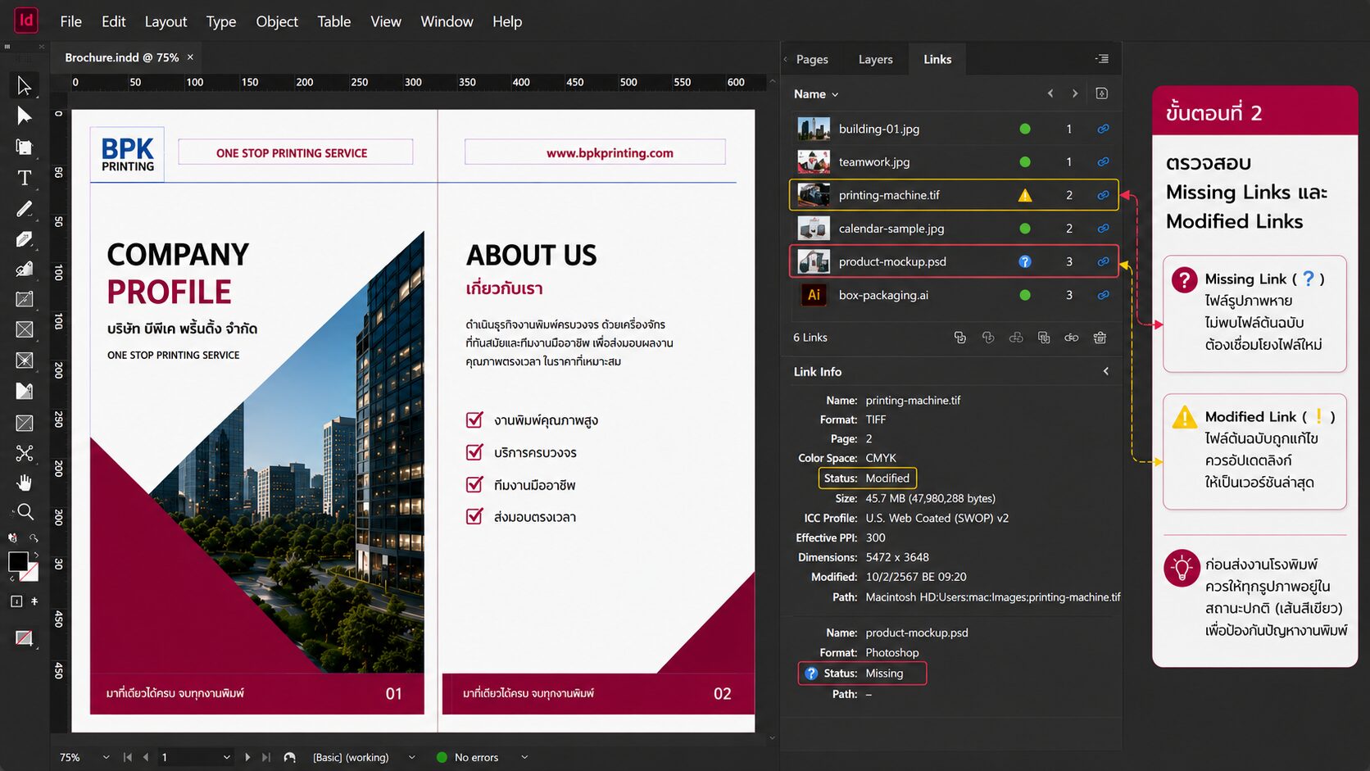
Task: Open the 75% zoom level dropdown
Action: pyautogui.click(x=106, y=757)
